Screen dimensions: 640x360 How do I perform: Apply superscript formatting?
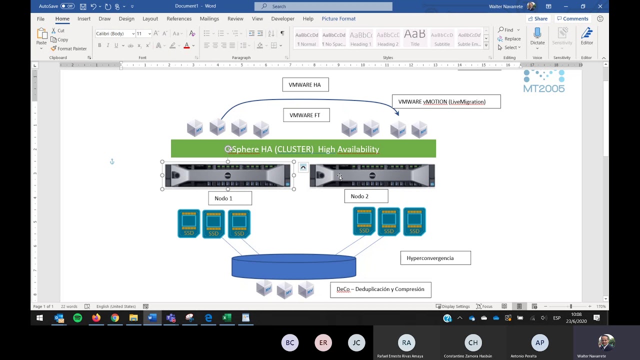click(x=147, y=45)
